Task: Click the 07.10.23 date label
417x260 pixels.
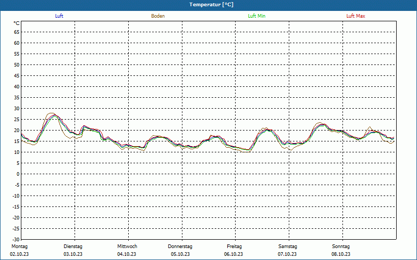Action: click(x=287, y=254)
